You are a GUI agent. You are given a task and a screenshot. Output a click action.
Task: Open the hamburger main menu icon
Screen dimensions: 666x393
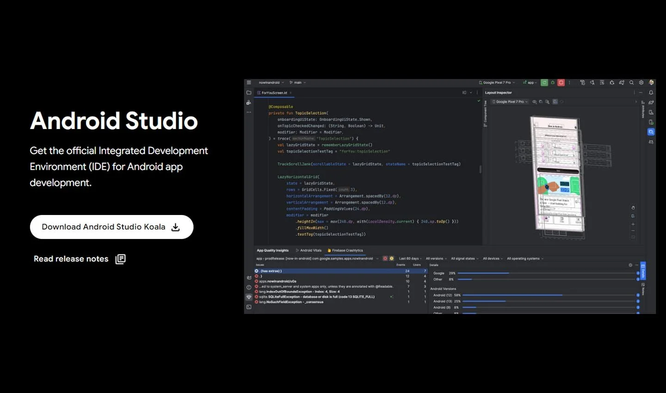(249, 83)
